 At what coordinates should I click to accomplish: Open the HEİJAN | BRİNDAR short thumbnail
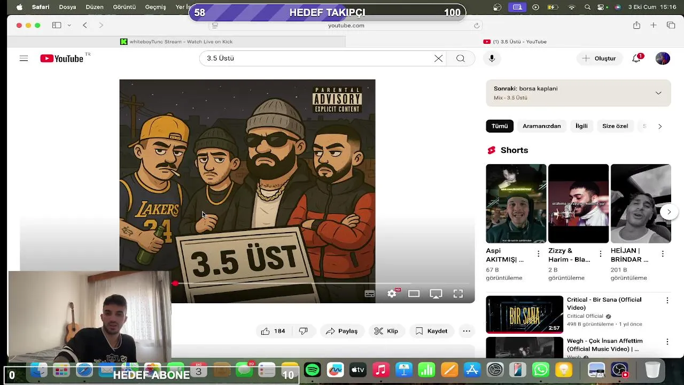coord(641,203)
